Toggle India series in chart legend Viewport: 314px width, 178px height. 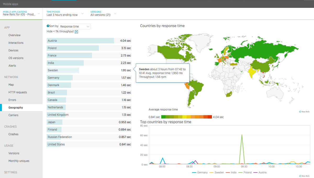point(232,172)
